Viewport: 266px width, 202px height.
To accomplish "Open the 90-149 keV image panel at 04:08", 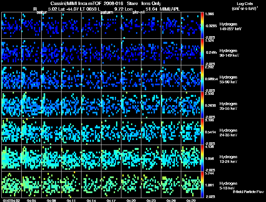I will (x=52, y=52).
